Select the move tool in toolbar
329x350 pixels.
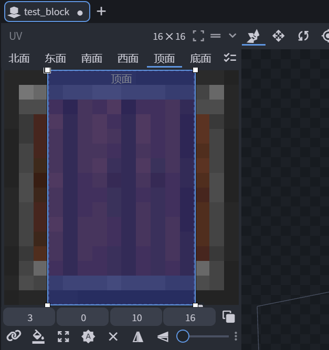(253, 36)
